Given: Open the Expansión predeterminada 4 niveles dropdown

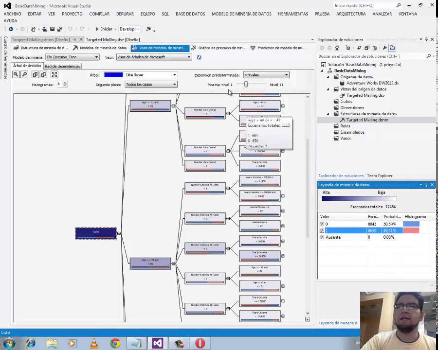Looking at the screenshot, I should 286,75.
